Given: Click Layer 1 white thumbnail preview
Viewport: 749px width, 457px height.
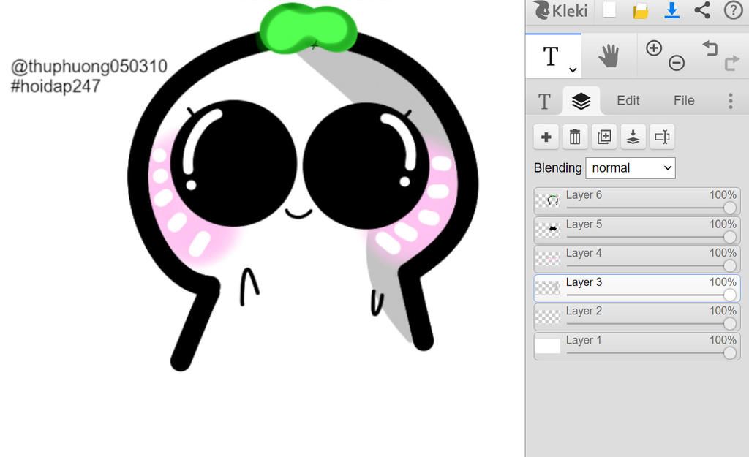Looking at the screenshot, I should tap(547, 346).
